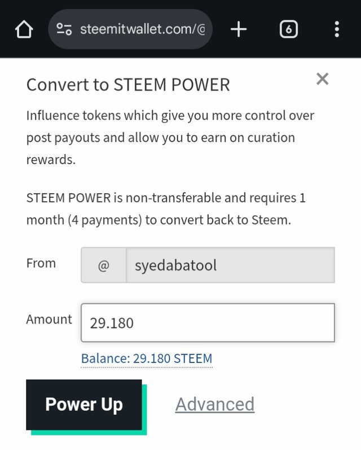Click the Influence tokens description paragraph

(170, 137)
